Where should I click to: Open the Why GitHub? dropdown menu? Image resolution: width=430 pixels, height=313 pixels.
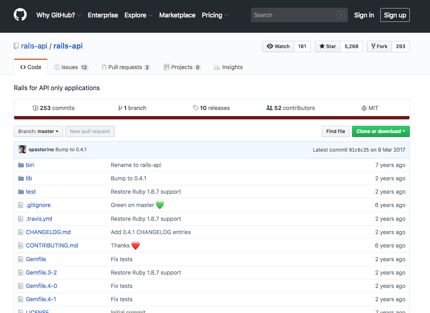click(59, 15)
